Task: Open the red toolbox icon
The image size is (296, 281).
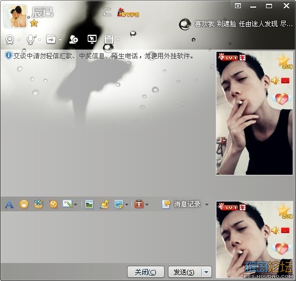Action: click(x=139, y=204)
